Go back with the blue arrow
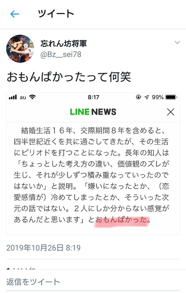This screenshot has height=293, width=186. 15,14
